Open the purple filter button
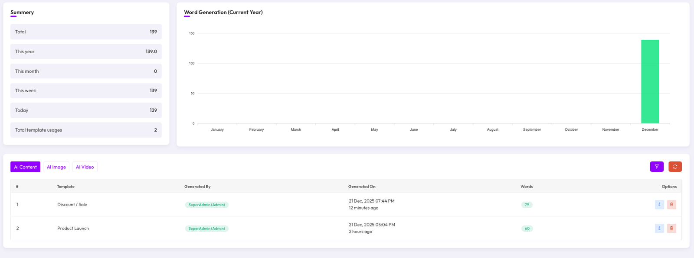The width and height of the screenshot is (694, 258). 656,167
